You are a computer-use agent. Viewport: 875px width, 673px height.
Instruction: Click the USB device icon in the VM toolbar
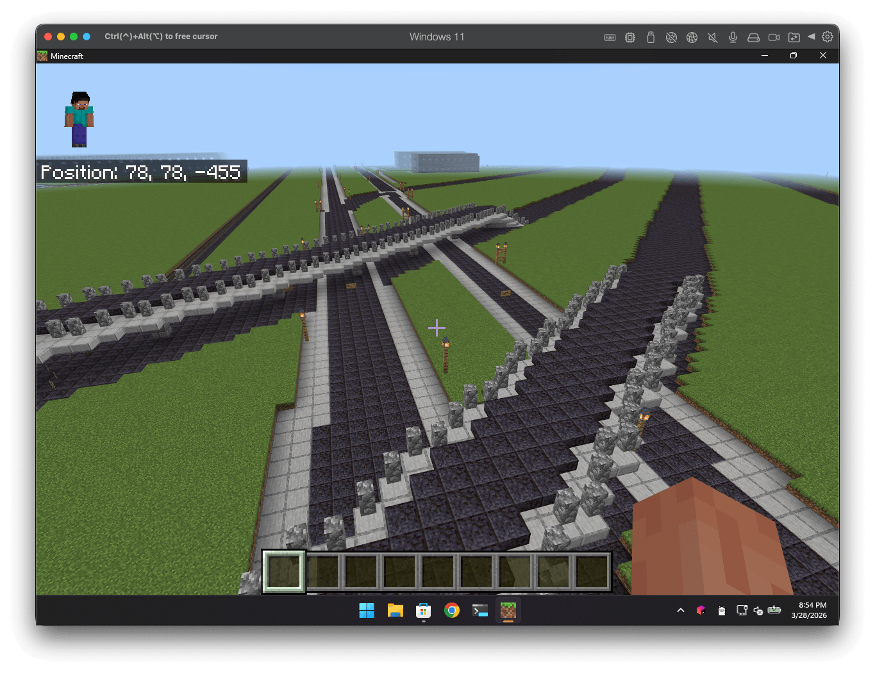(x=651, y=37)
